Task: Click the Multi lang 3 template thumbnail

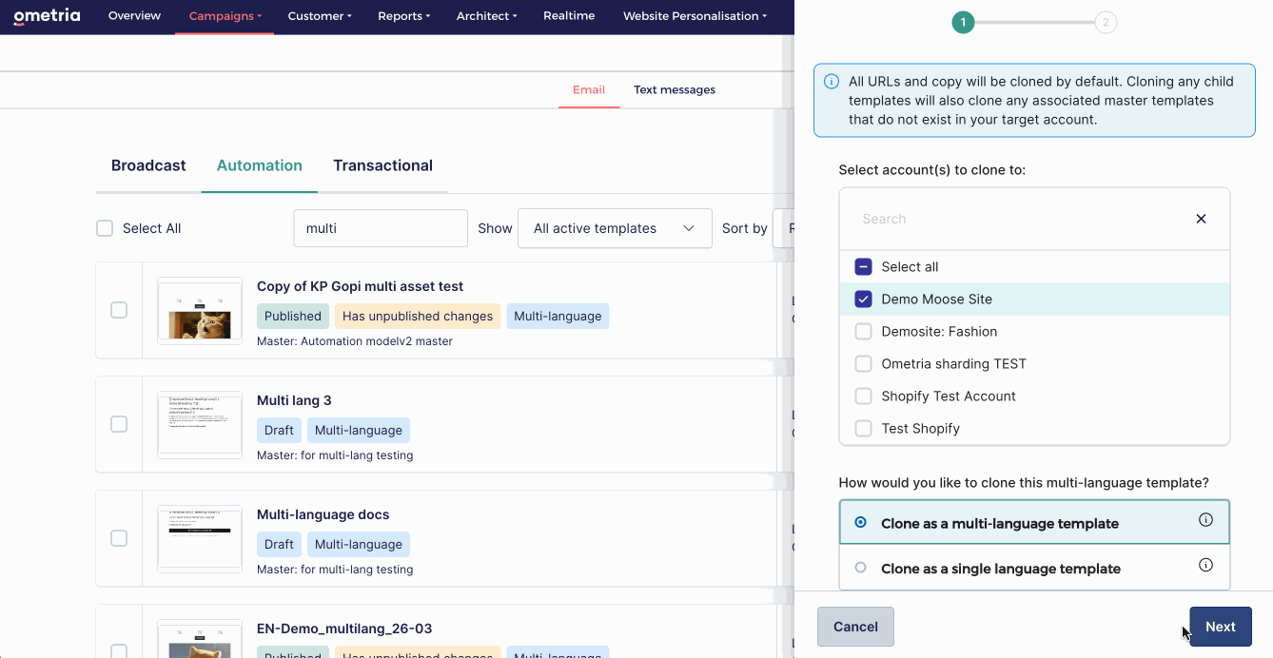Action: [x=200, y=424]
